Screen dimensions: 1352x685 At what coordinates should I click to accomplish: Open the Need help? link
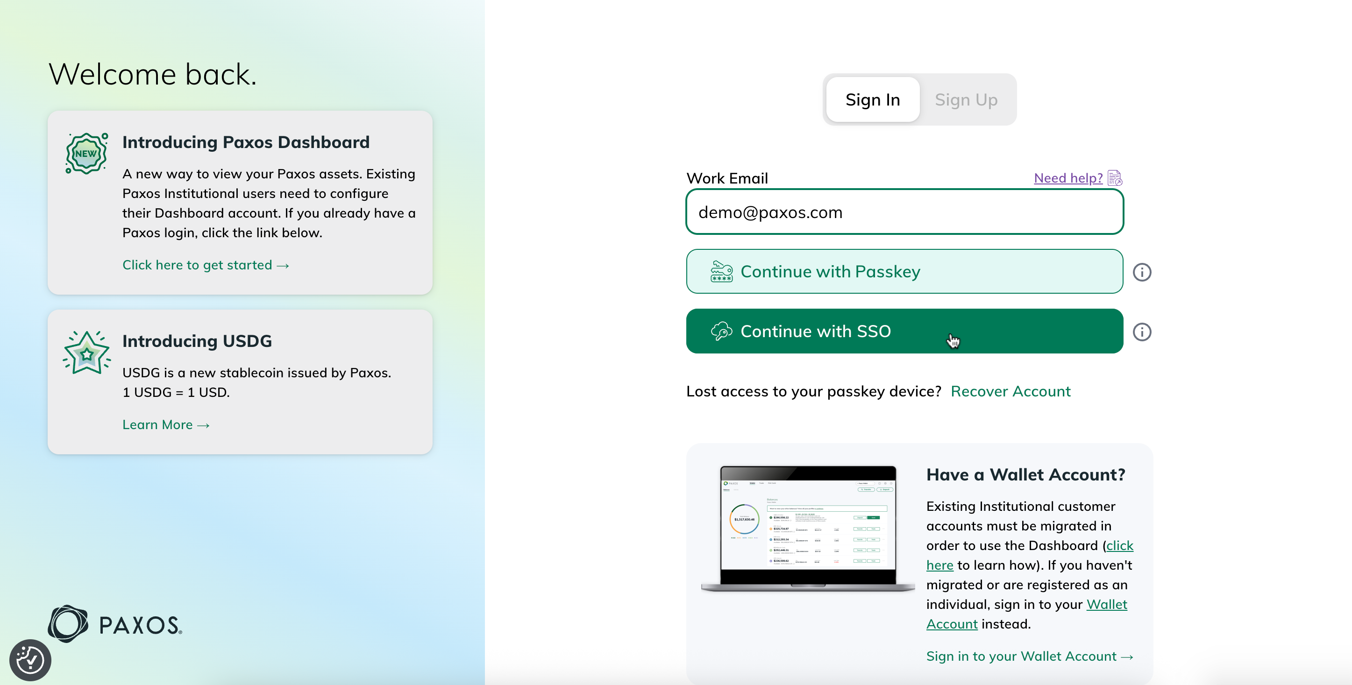(x=1067, y=178)
